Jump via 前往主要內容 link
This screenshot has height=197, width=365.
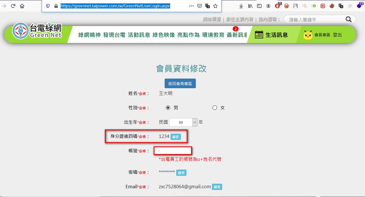pos(240,19)
